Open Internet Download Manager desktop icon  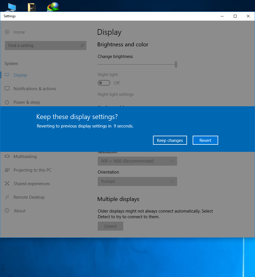(53, 7)
